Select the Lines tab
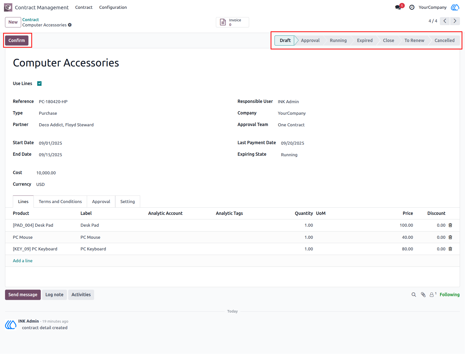Screen dimensions: 465x354 tap(23, 202)
